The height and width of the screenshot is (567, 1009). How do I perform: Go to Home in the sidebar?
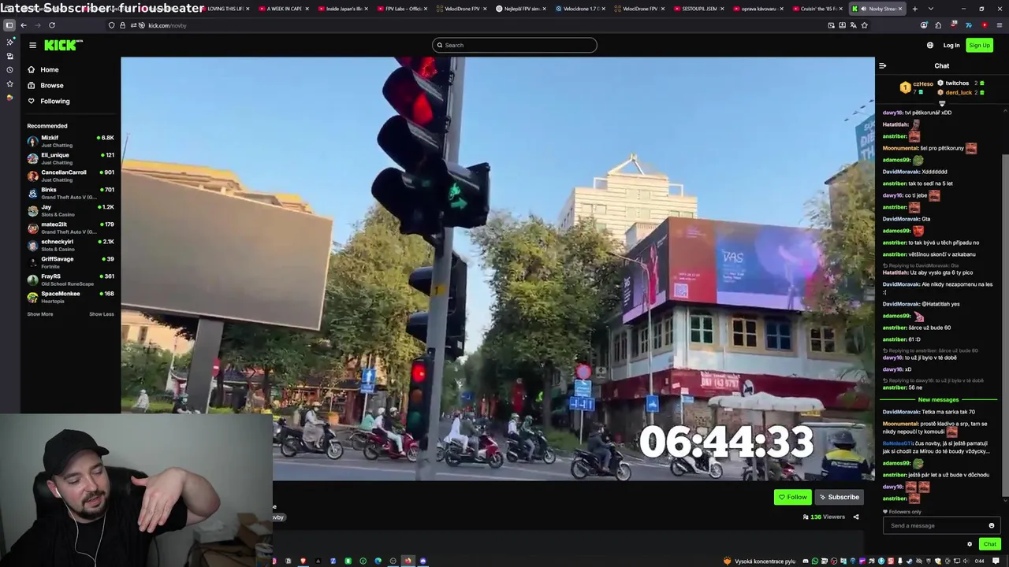tap(50, 69)
